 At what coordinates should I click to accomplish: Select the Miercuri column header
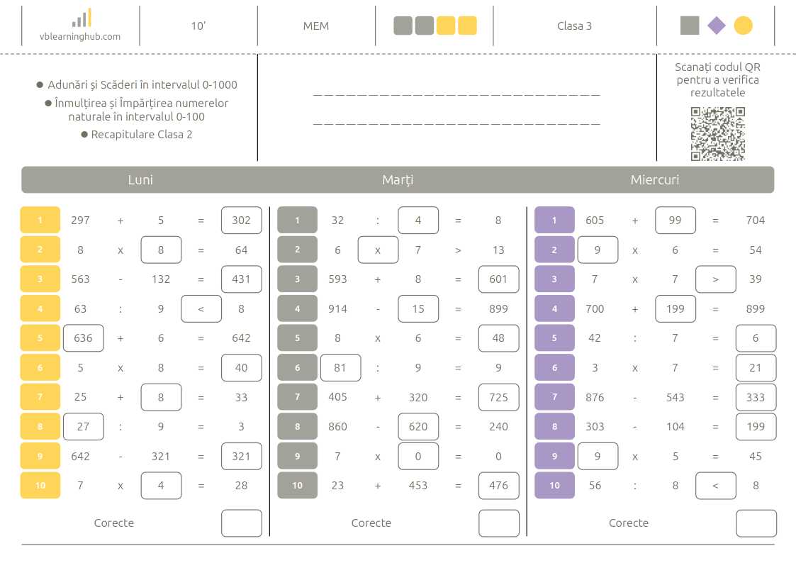tap(654, 180)
